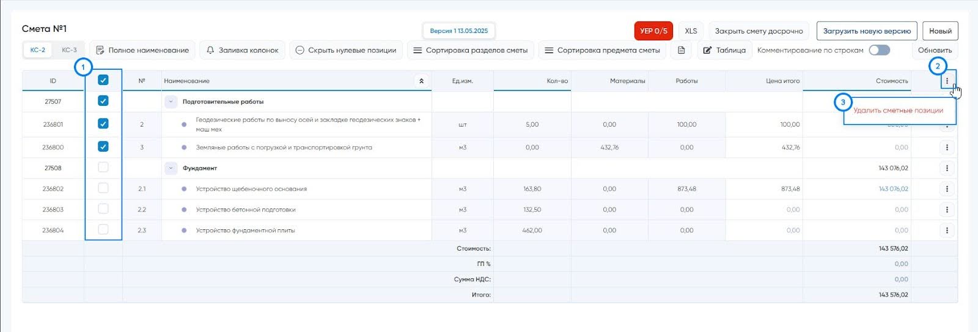Click Загрузить новую версию button
Viewport: 978px width, 332px height.
[x=866, y=31]
